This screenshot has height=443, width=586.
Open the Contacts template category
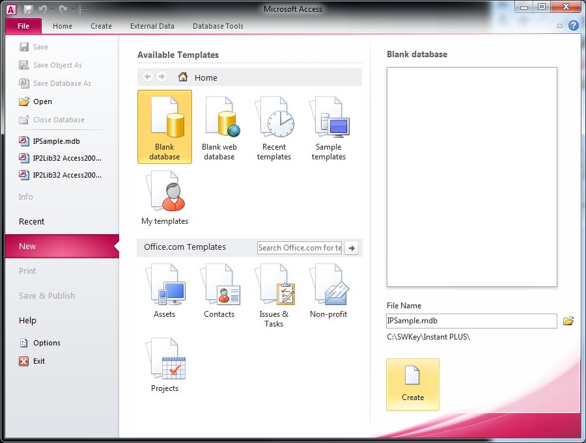[x=219, y=290]
